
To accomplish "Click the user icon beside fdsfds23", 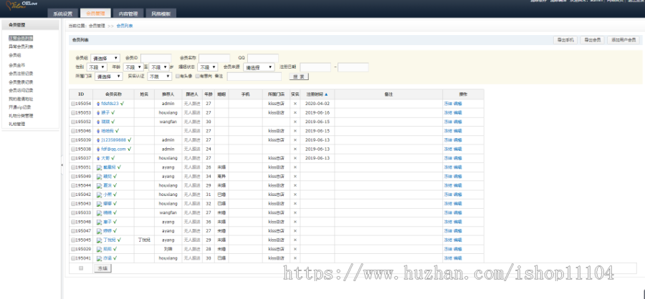I will tap(97, 104).
